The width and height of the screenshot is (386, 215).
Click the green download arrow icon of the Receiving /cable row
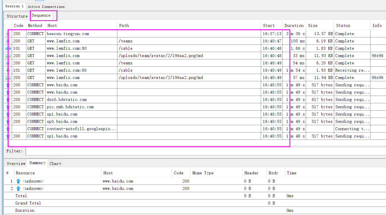8,70
